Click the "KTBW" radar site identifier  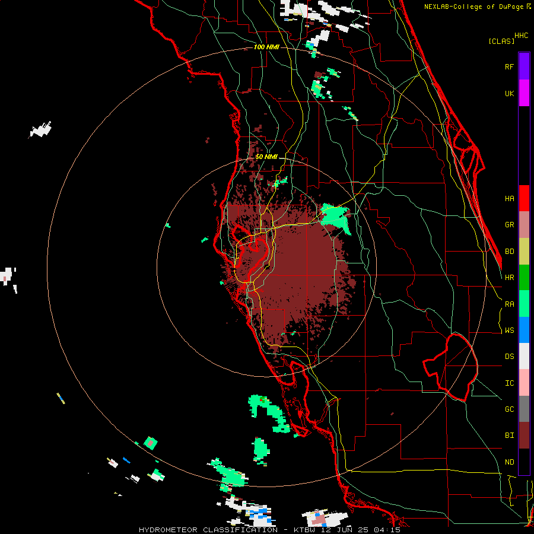click(305, 530)
